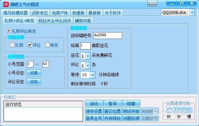Switch to the 海马玩模拟器 tab
The width and height of the screenshot is (199, 126).
tap(15, 13)
